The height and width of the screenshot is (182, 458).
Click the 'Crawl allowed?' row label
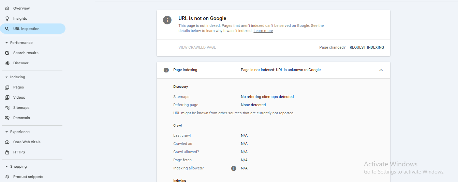coord(186,152)
